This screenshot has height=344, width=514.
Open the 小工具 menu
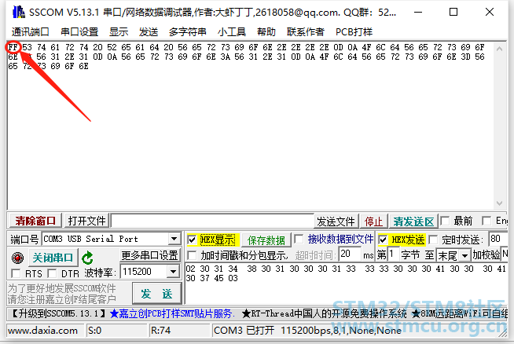(x=232, y=32)
